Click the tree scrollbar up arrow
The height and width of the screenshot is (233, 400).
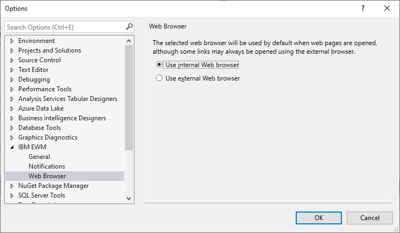click(x=129, y=41)
